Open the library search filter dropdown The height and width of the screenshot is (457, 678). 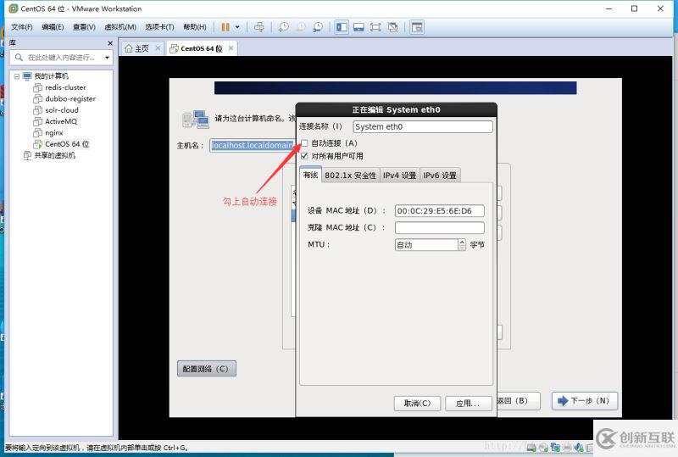(x=107, y=58)
